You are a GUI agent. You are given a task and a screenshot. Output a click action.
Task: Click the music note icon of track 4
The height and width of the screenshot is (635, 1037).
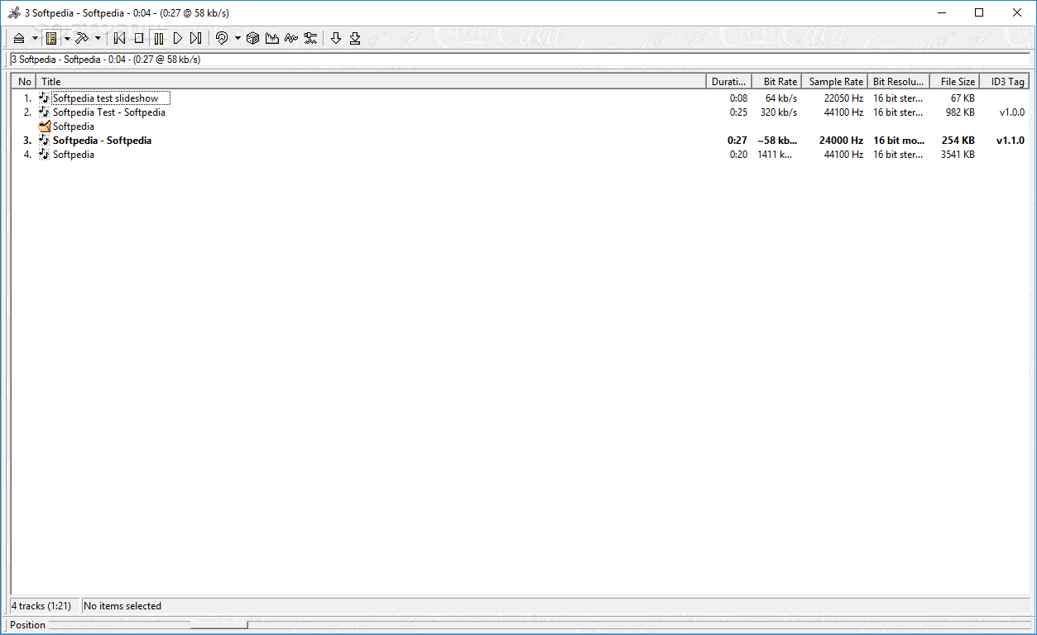point(45,155)
